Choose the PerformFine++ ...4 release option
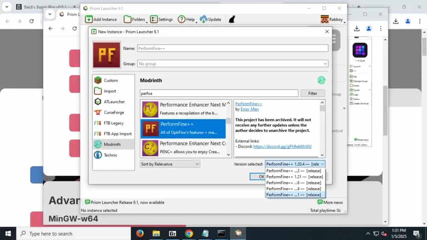The height and width of the screenshot is (240, 427). point(295,189)
